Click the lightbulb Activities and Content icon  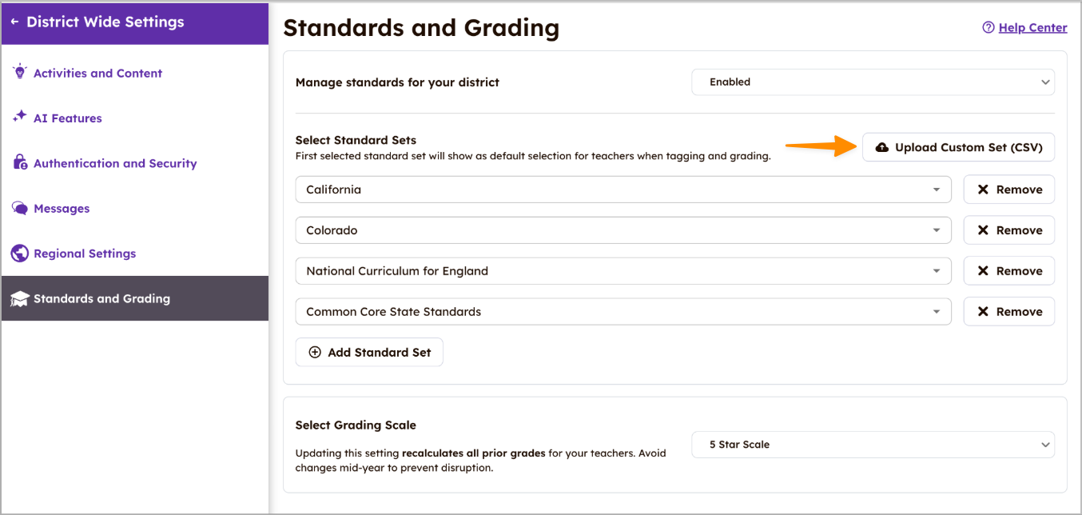20,73
